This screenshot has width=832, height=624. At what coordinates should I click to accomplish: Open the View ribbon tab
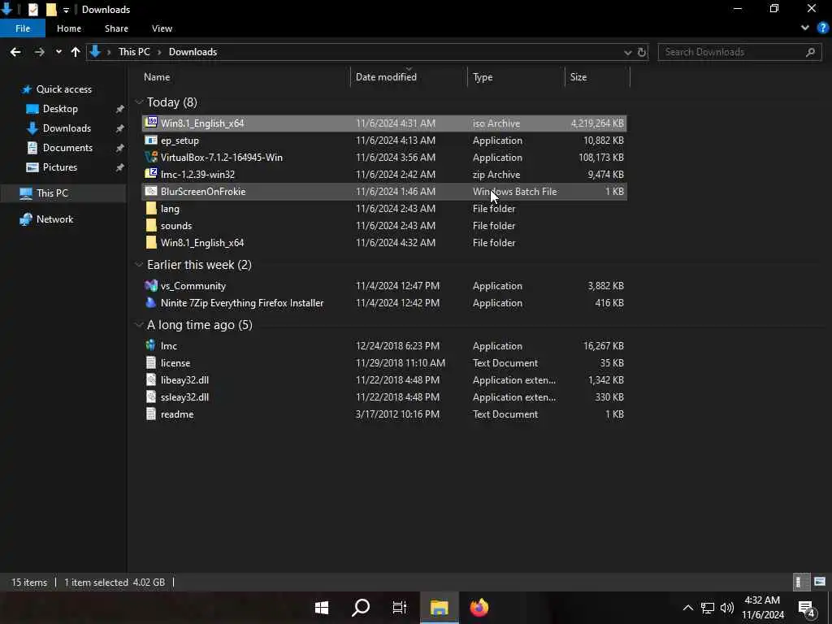[x=162, y=28]
